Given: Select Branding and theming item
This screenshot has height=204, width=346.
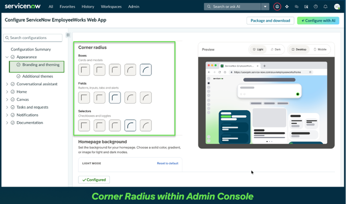Looking at the screenshot, I should tap(37, 67).
